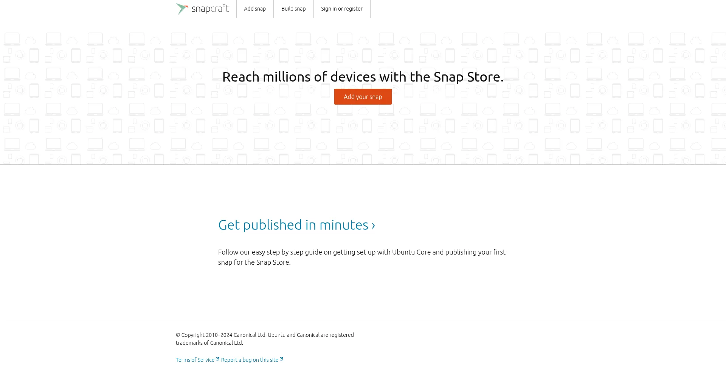
Task: Click the Reach millions of devices heading
Action: pyautogui.click(x=363, y=77)
